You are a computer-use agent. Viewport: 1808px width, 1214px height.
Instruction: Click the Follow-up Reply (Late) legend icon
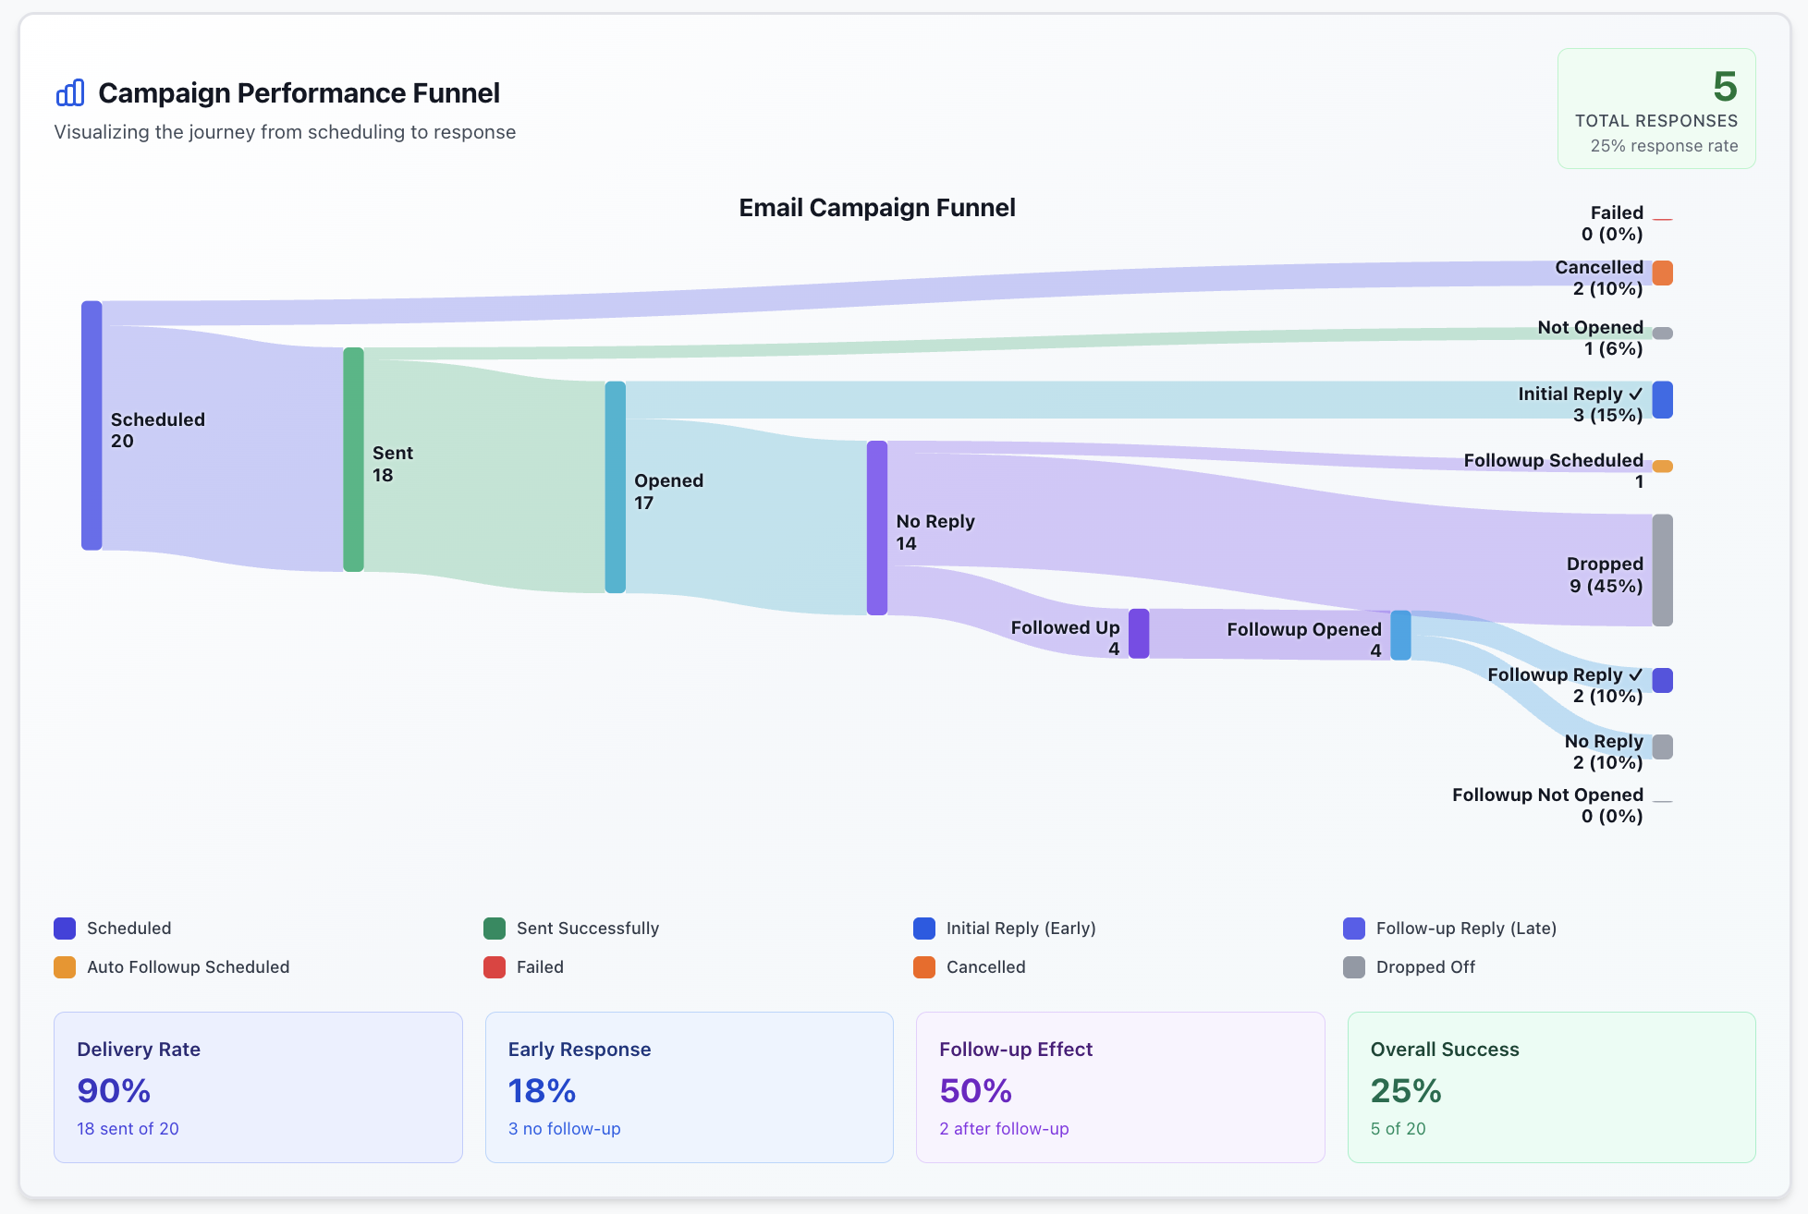pyautogui.click(x=1353, y=929)
